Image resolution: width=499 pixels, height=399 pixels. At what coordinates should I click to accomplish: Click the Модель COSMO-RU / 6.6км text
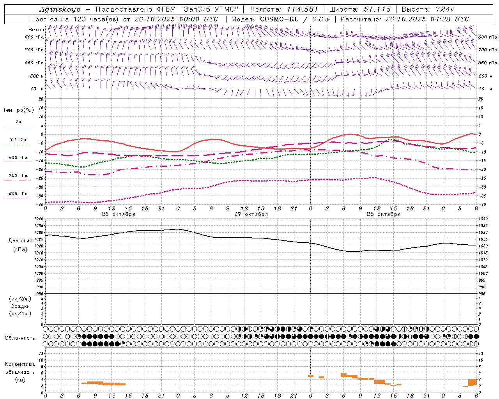(281, 19)
